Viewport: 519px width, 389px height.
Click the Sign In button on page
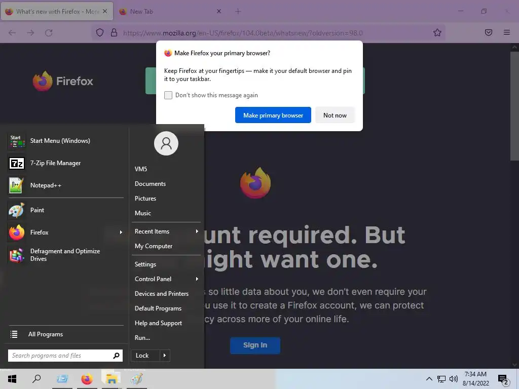[x=255, y=345]
